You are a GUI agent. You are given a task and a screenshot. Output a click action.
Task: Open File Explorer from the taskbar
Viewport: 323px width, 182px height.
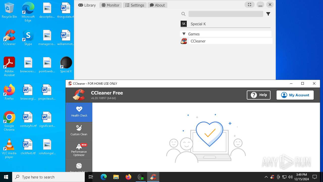116,177
